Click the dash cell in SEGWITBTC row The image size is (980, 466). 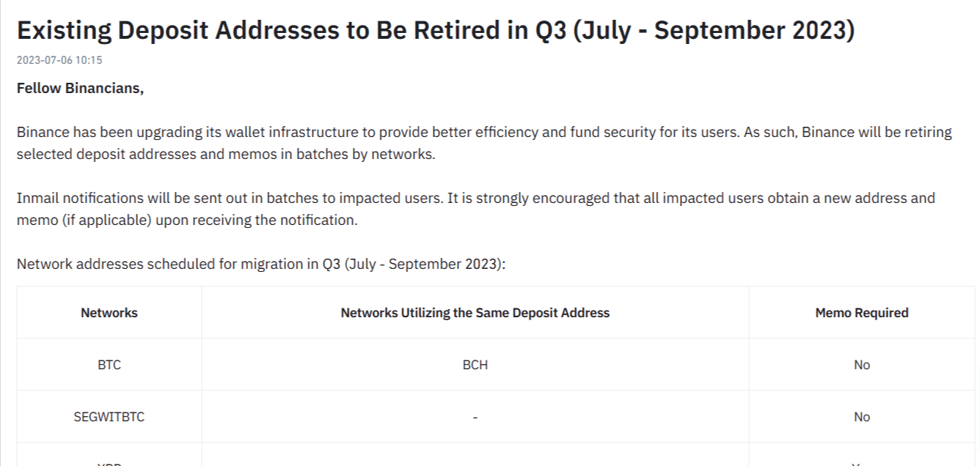tap(475, 417)
